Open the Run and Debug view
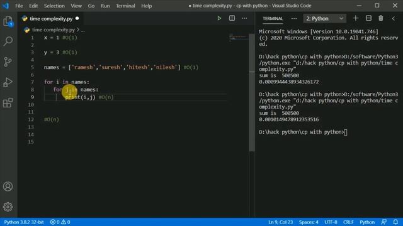This screenshot has width=403, height=226. (x=8, y=82)
